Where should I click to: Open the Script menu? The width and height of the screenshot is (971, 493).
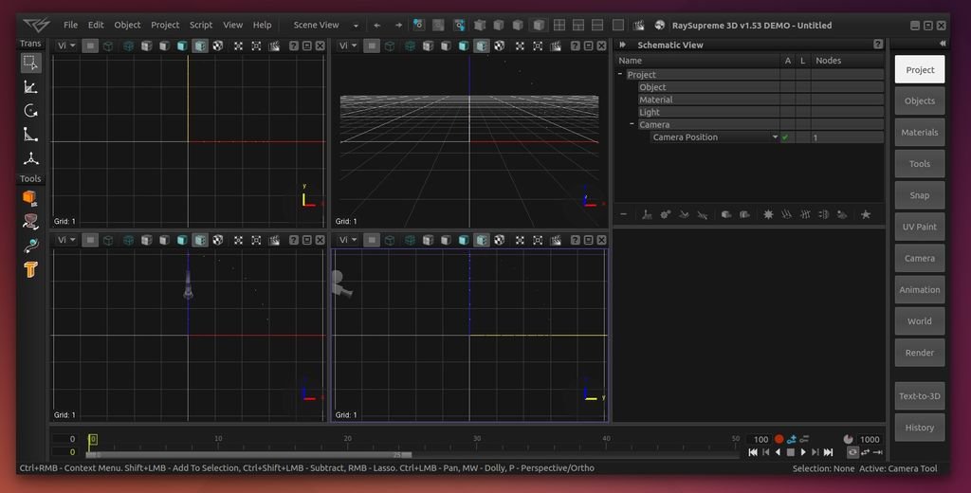[201, 25]
